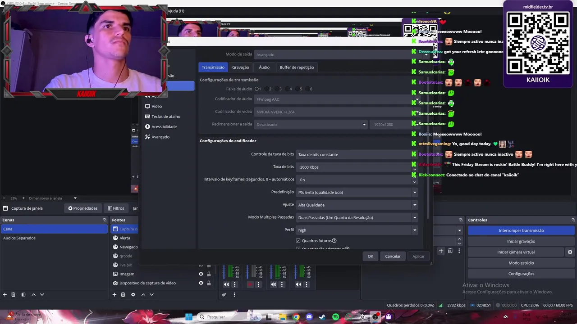Show help for Quadros futuros

(334, 241)
